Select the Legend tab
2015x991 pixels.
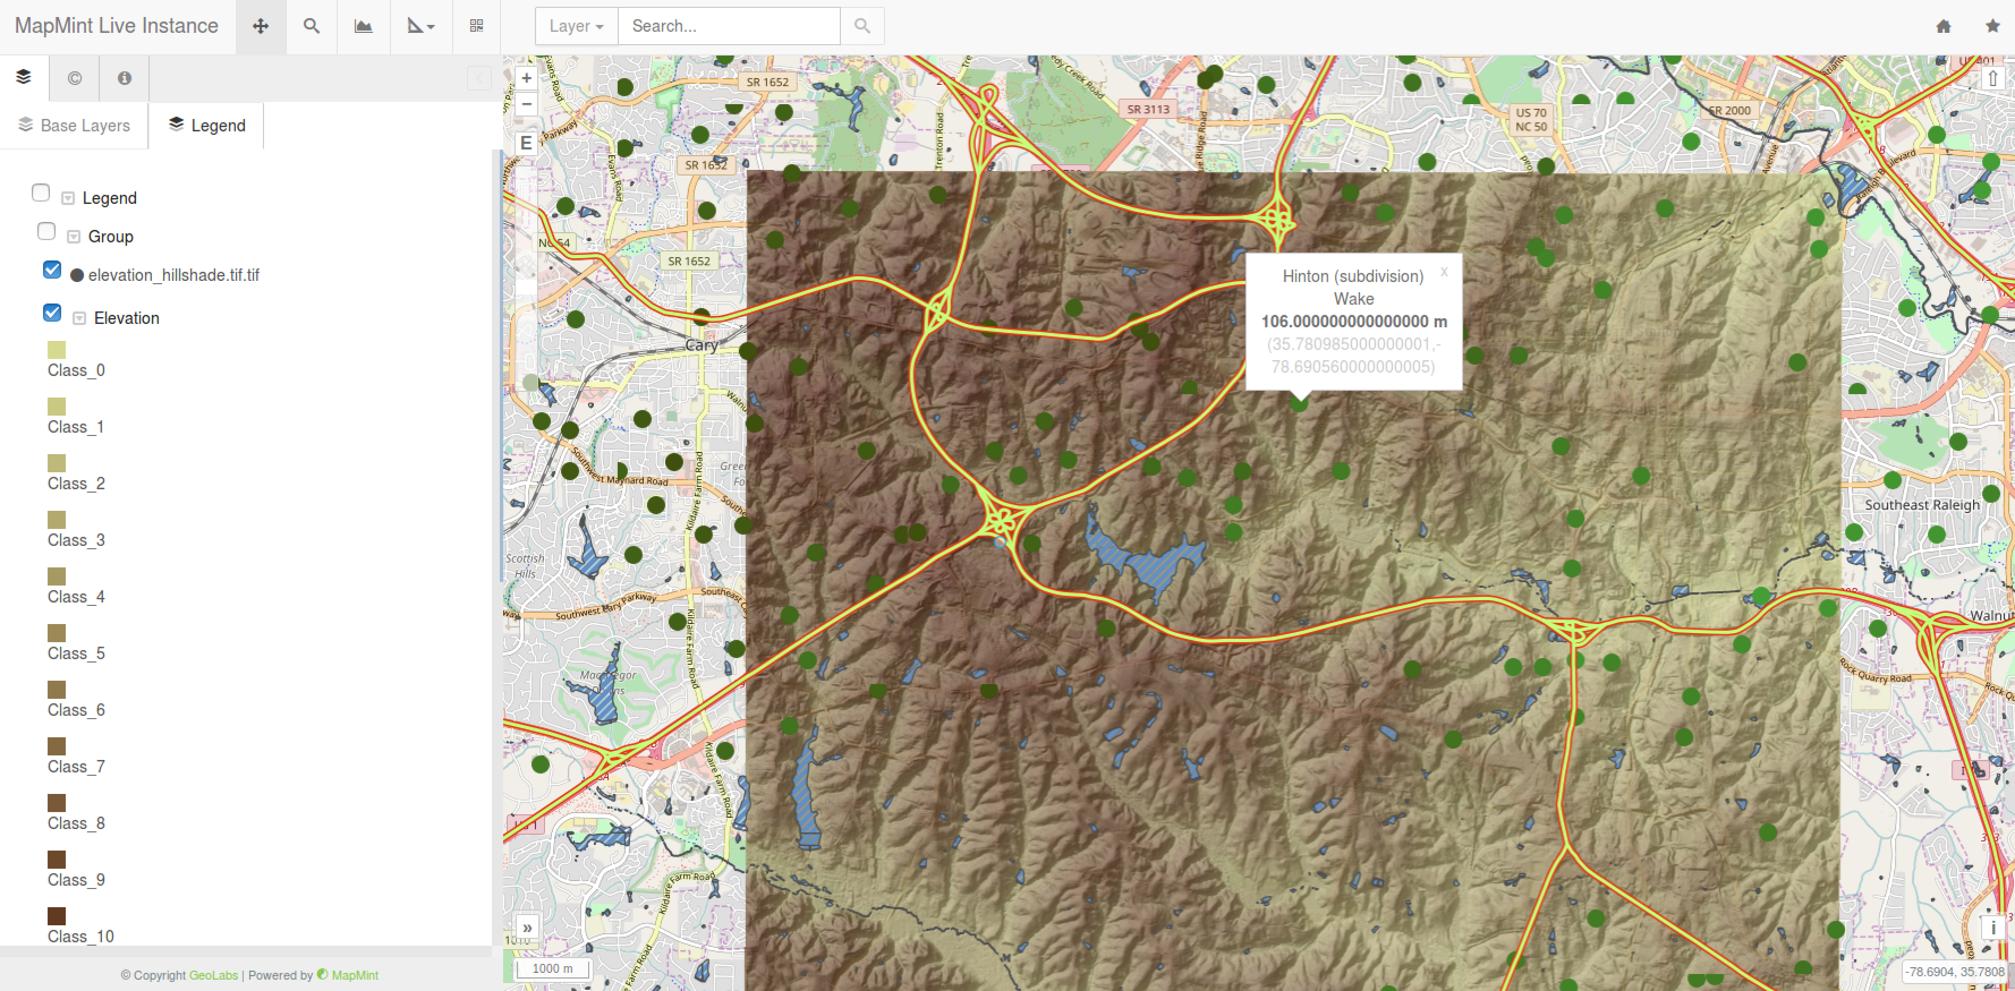click(206, 125)
